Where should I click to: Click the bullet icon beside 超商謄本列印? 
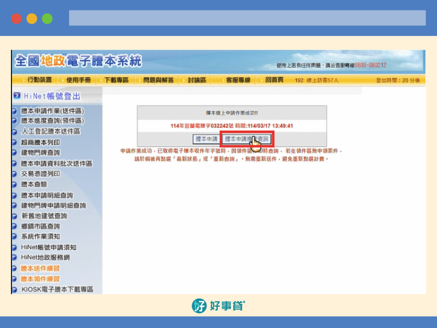(15, 143)
